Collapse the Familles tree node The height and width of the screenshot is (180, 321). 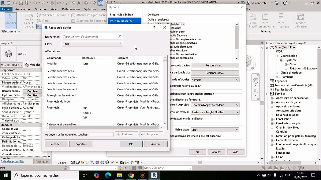tap(268, 94)
